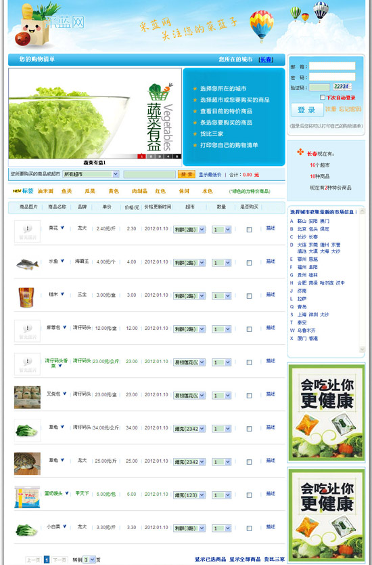The image size is (372, 565).
Task: Click the blue arrow next to 小白菜
Action: [64, 526]
